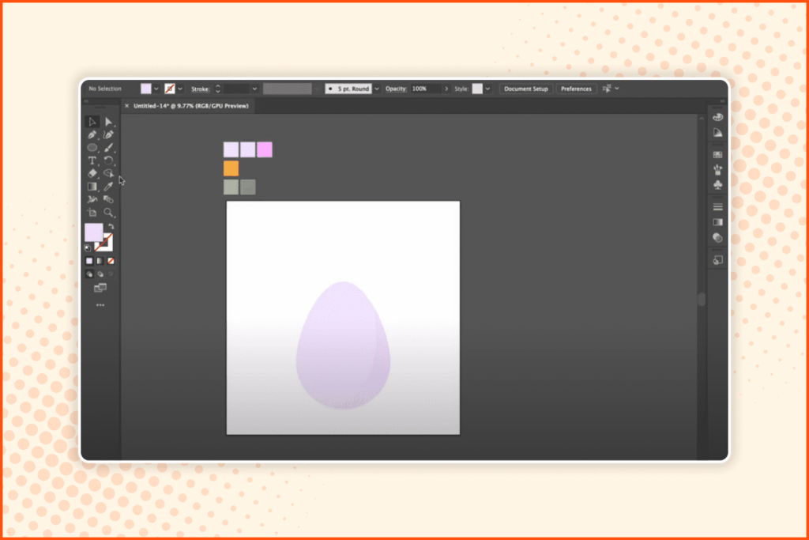This screenshot has width=809, height=540.
Task: Click the vertical scrollbar up arrow
Action: (x=702, y=119)
